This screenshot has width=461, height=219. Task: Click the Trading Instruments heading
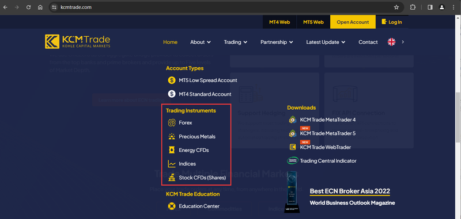point(191,110)
